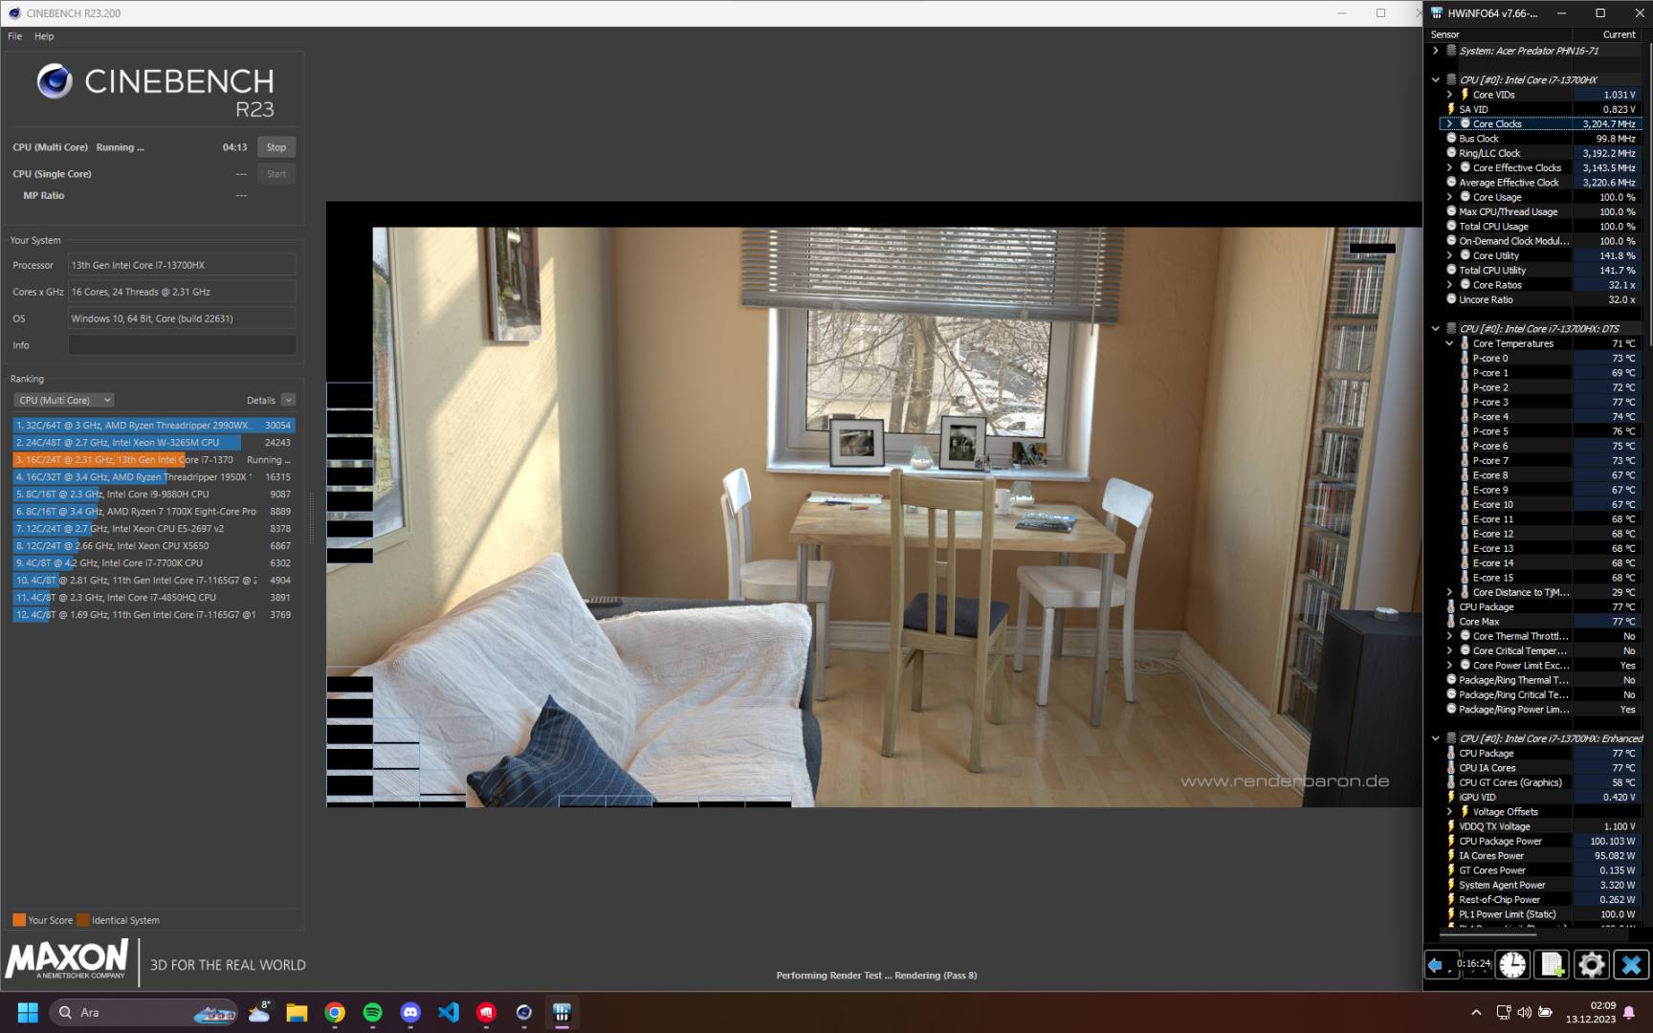Screen dimensions: 1653x1033
Task: Open File Explorer from the taskbar
Action: 297,1012
